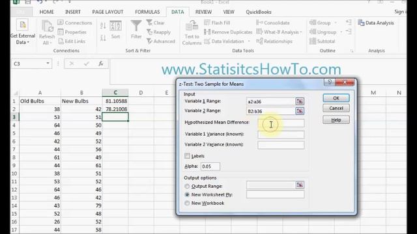The height and width of the screenshot is (234, 417).
Task: Expand Group dropdown arrow
Action: [x=336, y=23]
